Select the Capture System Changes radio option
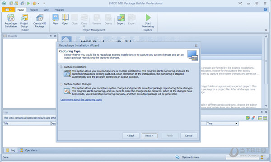Screen dimensions: 271x162 61,84
